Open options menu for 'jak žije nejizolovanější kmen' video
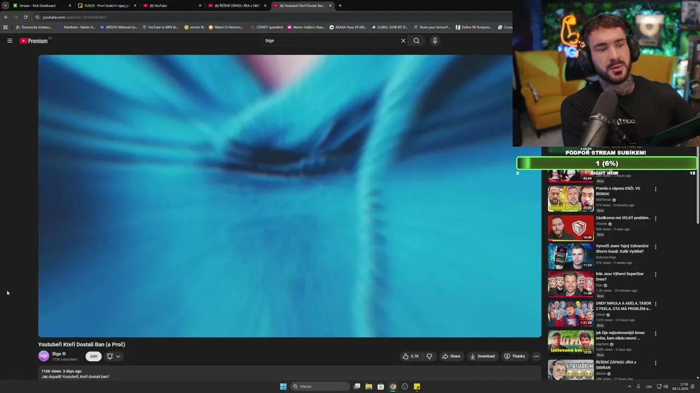Screen dimensions: 700x393 (x=656, y=334)
